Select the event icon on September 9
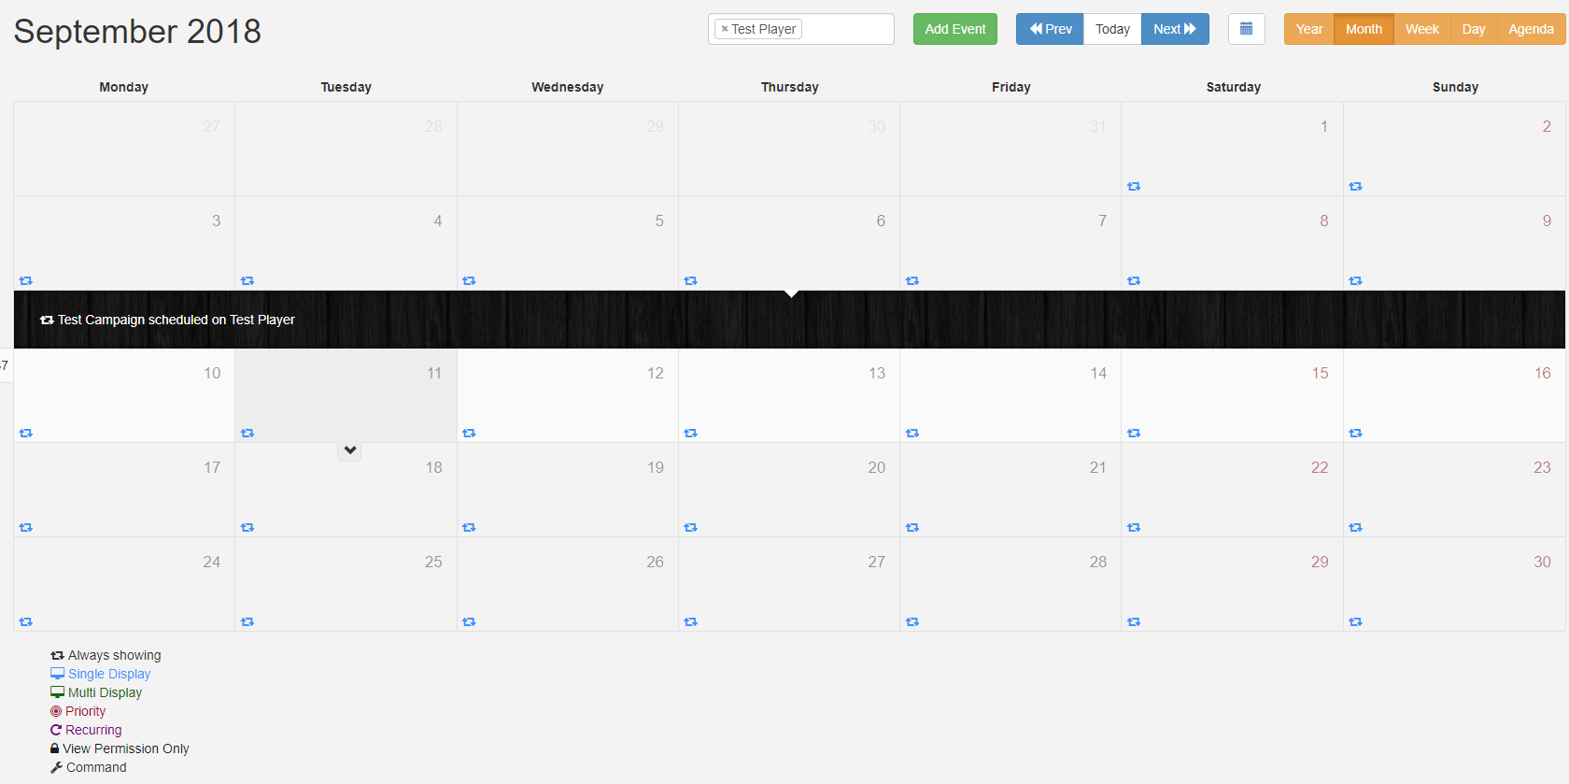Screen dimensions: 1569x784 click(x=1355, y=281)
